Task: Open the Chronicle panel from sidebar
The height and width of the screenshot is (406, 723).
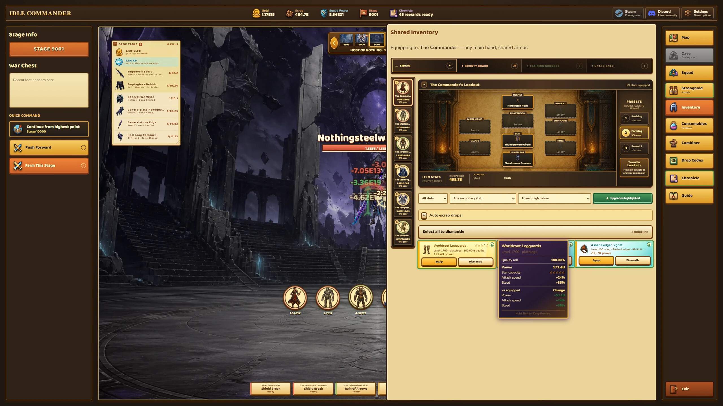Action: (x=689, y=178)
